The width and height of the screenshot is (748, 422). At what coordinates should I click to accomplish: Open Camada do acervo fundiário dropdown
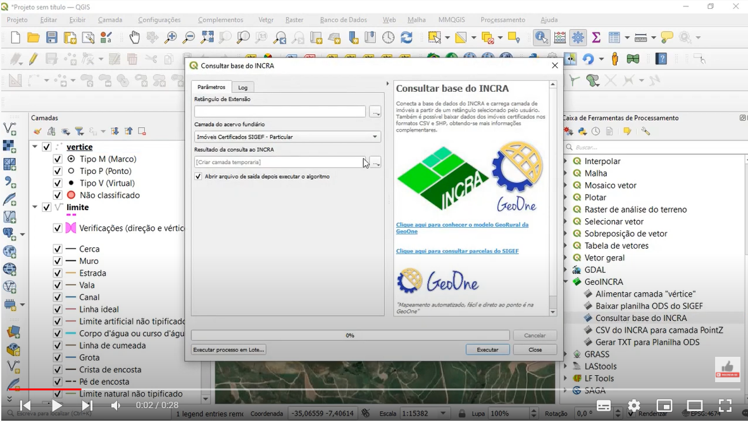(x=287, y=137)
